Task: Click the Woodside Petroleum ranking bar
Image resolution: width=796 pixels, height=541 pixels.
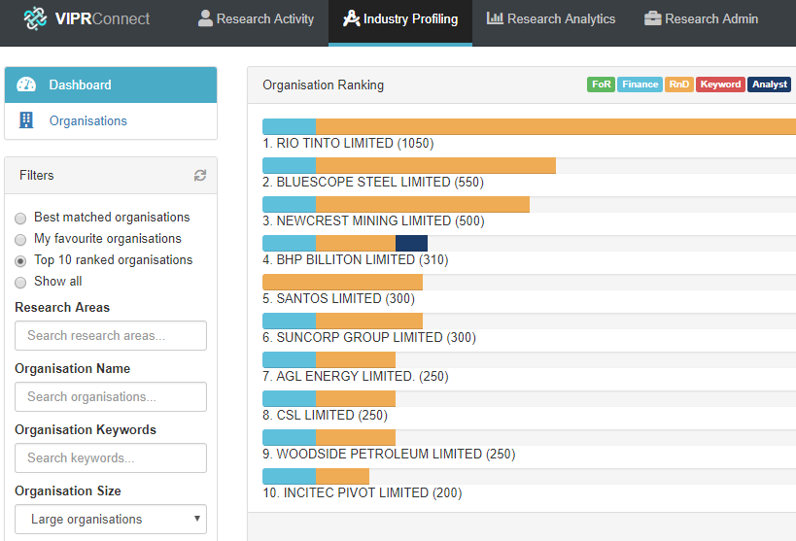Action: tap(329, 437)
